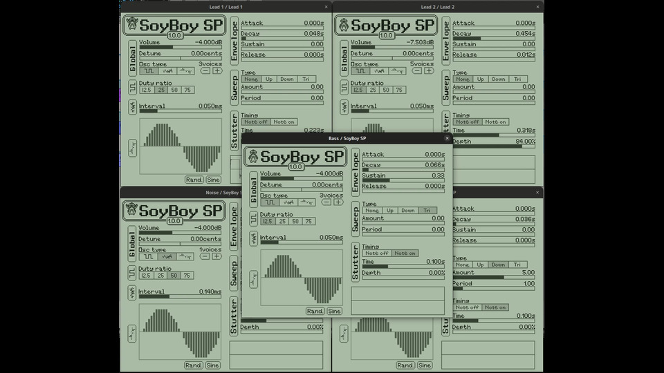
Task: Click wavetable display in Bass window
Action: pyautogui.click(x=302, y=278)
